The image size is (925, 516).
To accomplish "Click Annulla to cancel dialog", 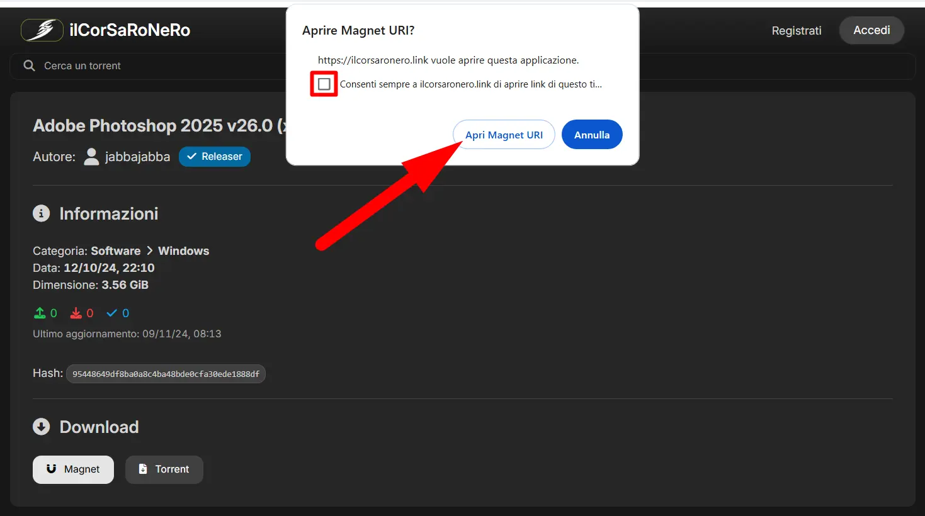I will click(592, 135).
